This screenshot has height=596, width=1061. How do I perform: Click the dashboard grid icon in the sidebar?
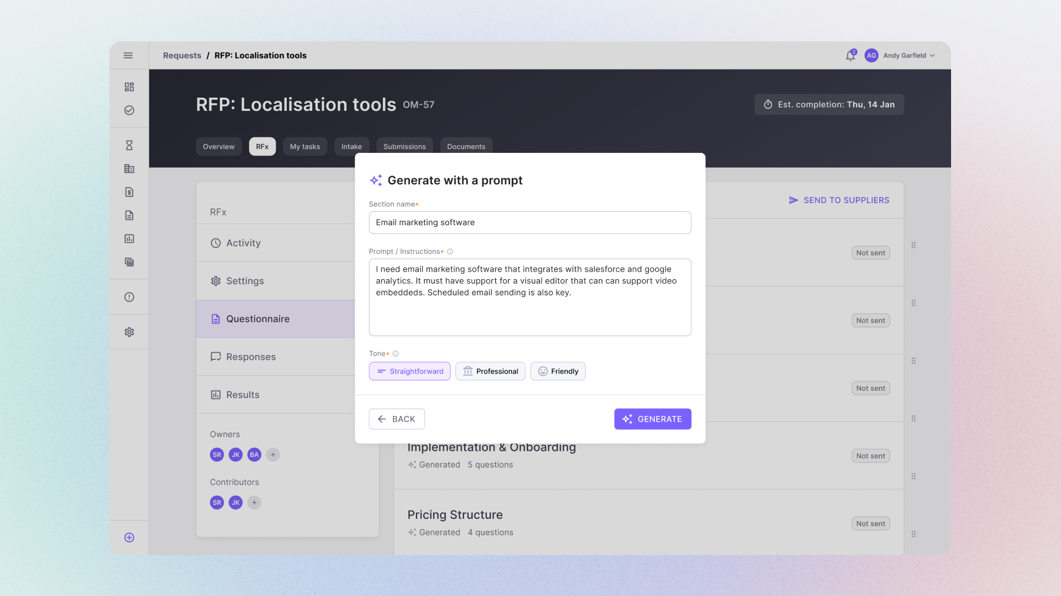pyautogui.click(x=129, y=87)
